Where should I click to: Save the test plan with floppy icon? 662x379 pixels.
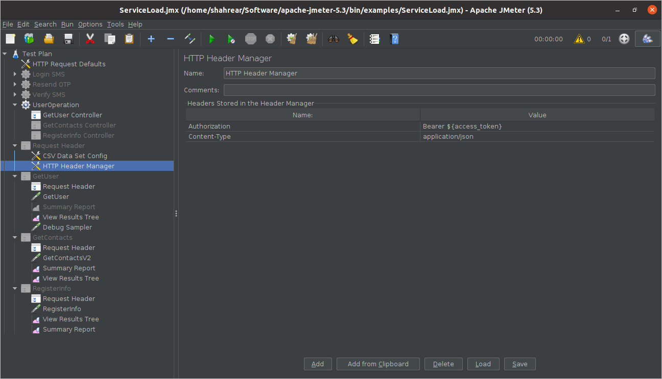68,39
